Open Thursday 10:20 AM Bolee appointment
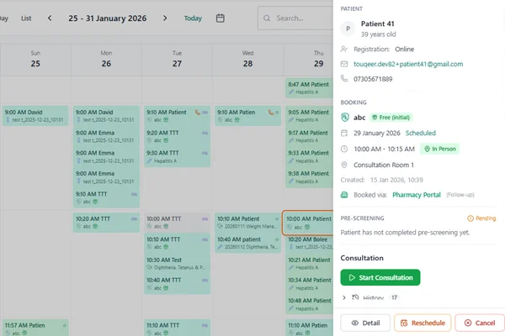The height and width of the screenshot is (336, 505). coord(309,243)
